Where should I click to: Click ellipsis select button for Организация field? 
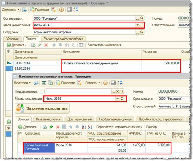coord(138,18)
